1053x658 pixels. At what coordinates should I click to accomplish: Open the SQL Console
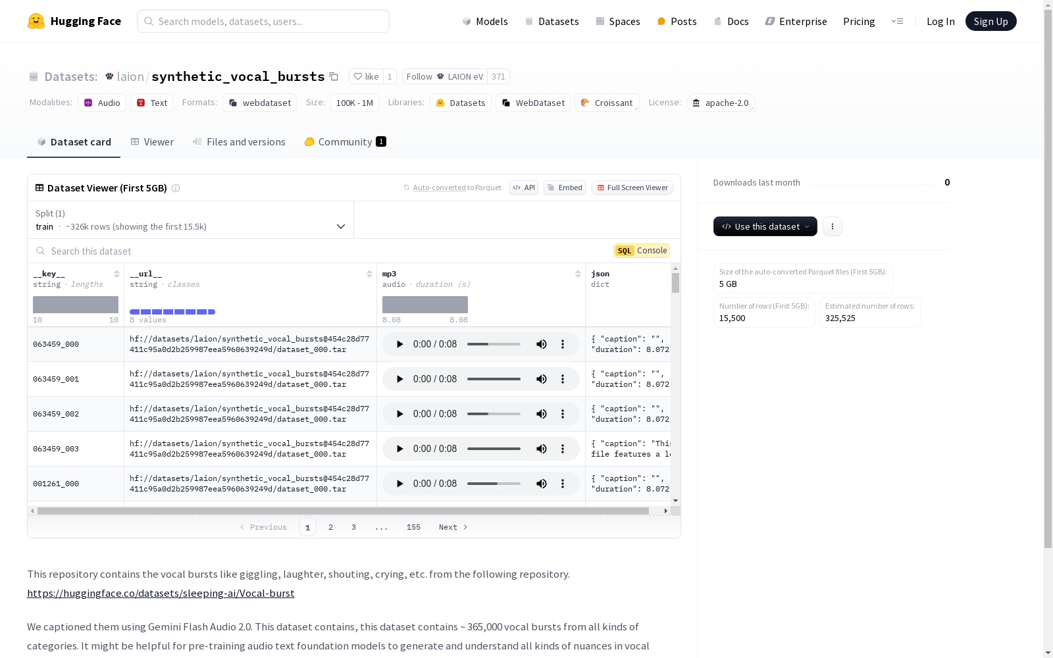coord(642,251)
